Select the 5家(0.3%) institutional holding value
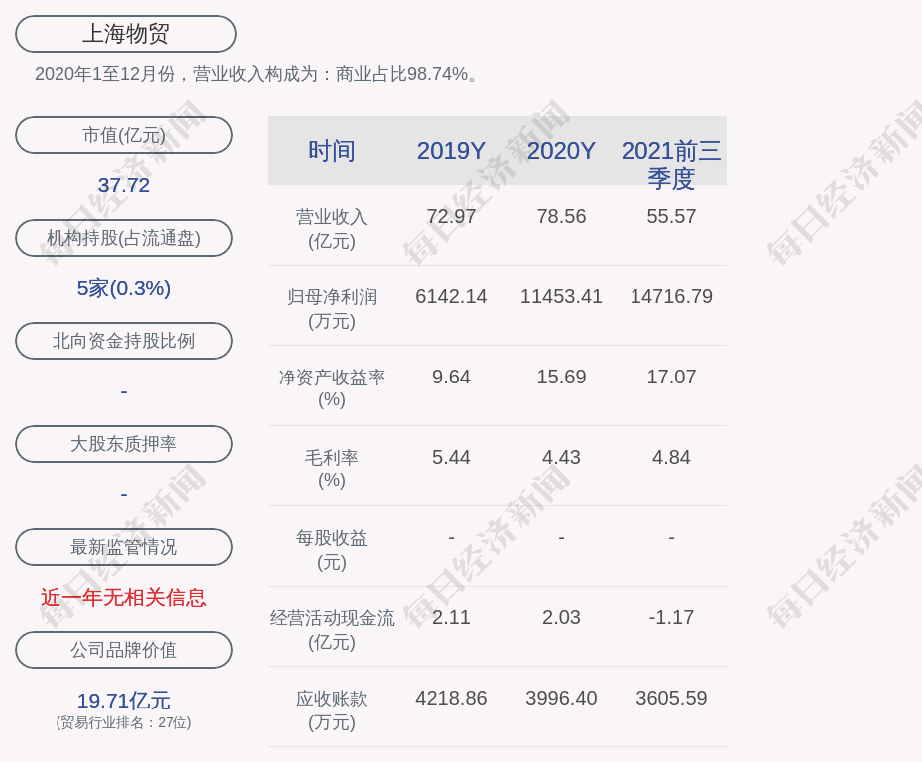Image resolution: width=922 pixels, height=762 pixels. (124, 288)
